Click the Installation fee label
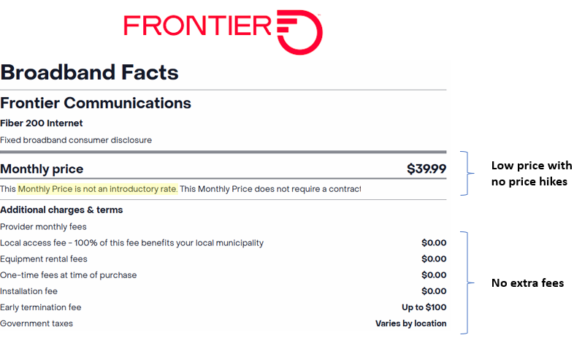This screenshot has width=574, height=354. click(x=29, y=291)
